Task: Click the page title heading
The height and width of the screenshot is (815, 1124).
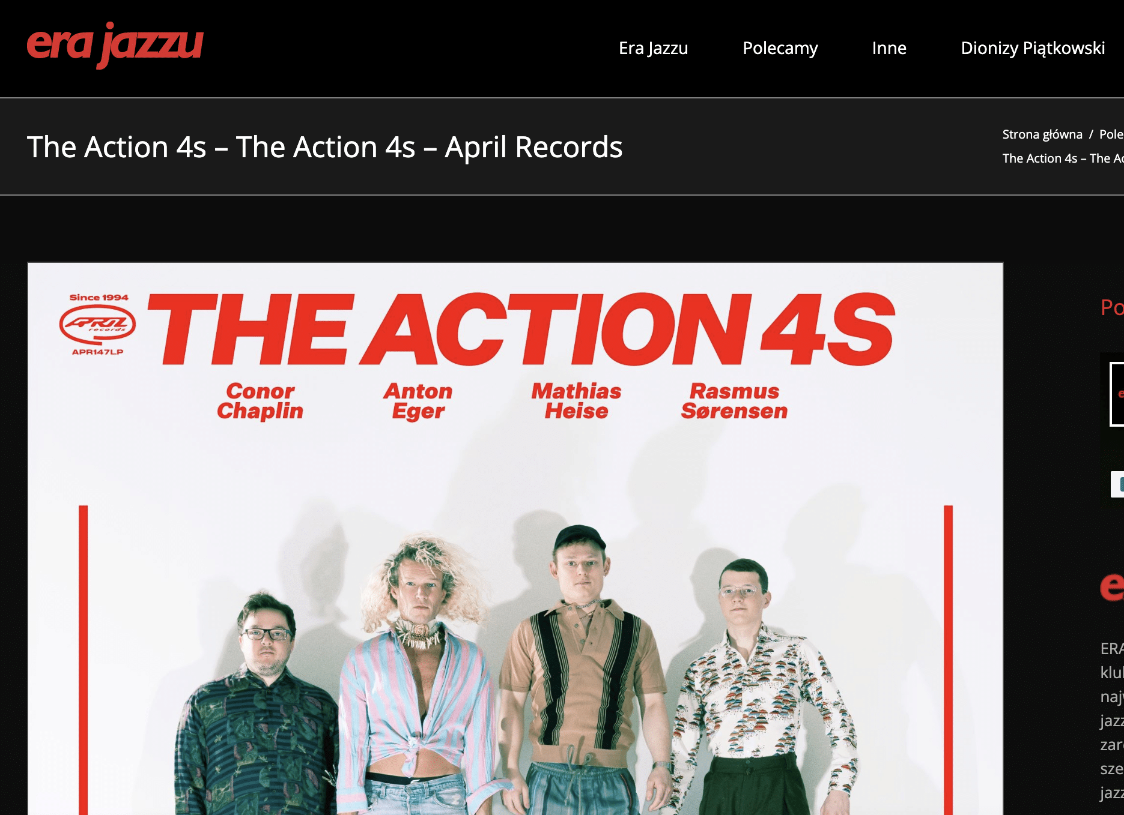Action: coord(324,147)
